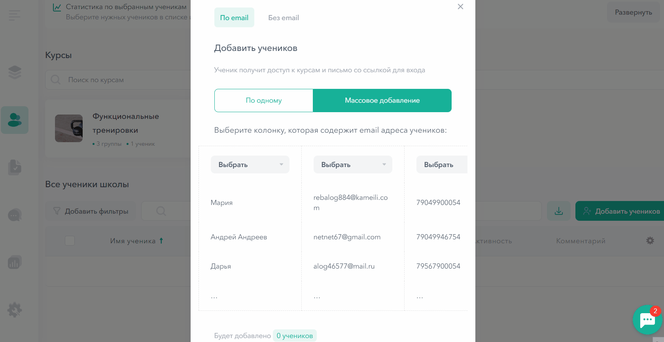This screenshot has width=664, height=342.
Task: Open settings gear icon in sidebar
Action: 15,310
